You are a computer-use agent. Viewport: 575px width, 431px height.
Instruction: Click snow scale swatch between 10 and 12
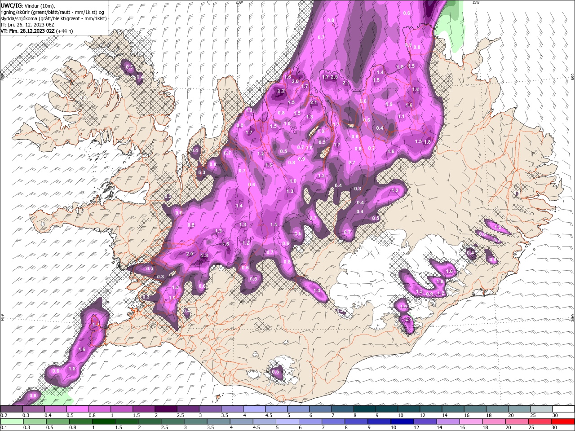pyautogui.click(x=409, y=409)
